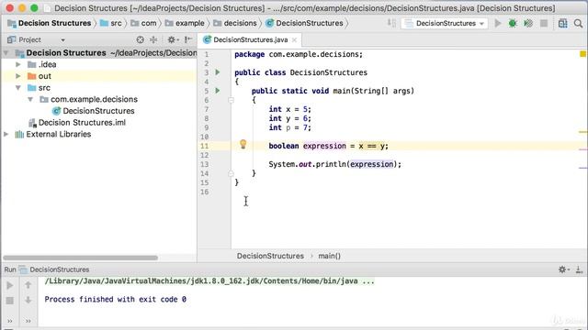588x330 pixels.
Task: Click the 'expression' variable on line 13
Action: pos(372,164)
